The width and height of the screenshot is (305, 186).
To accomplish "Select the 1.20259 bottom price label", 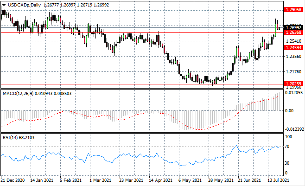I will [293, 83].
